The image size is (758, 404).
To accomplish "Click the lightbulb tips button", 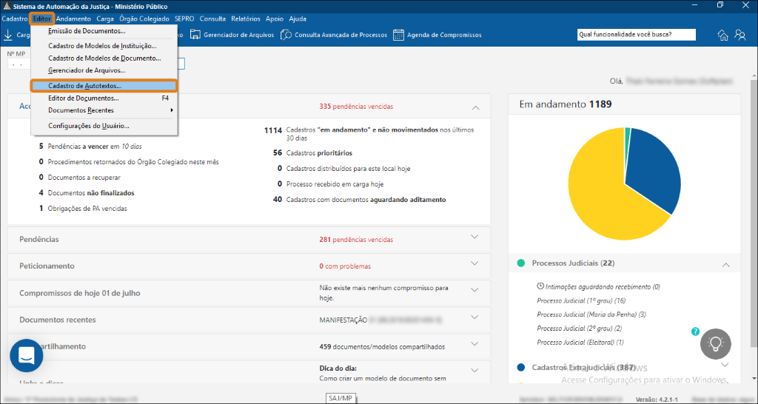I will pos(716,343).
